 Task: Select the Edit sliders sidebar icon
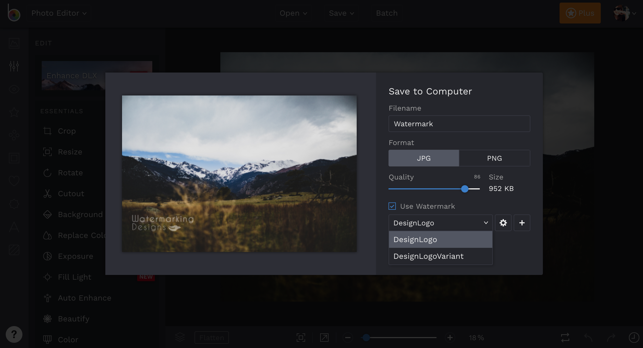click(14, 66)
